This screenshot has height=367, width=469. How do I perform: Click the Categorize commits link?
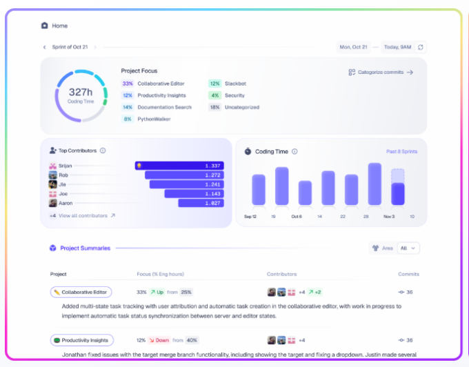point(381,72)
